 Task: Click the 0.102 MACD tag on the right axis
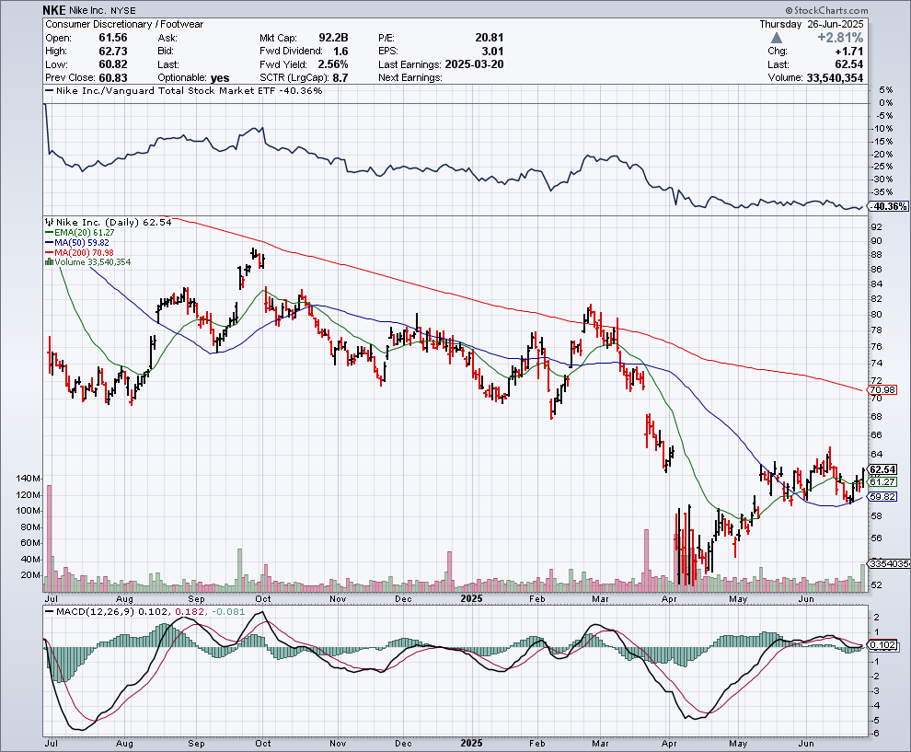point(883,645)
